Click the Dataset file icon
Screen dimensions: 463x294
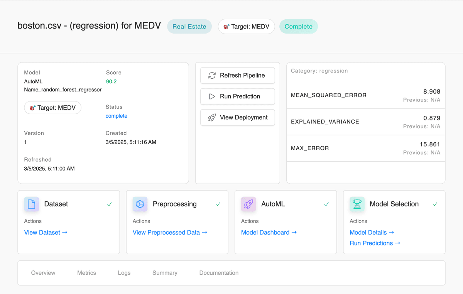click(x=32, y=204)
